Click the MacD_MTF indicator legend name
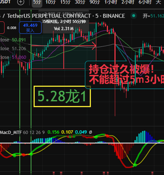Screen dimensions: 164x175 click(11, 132)
